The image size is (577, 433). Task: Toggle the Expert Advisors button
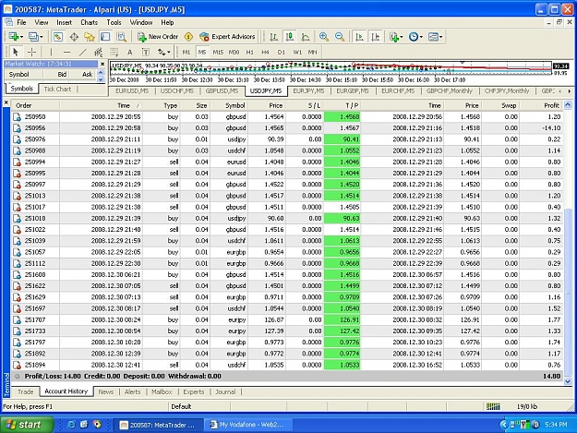pyautogui.click(x=227, y=36)
